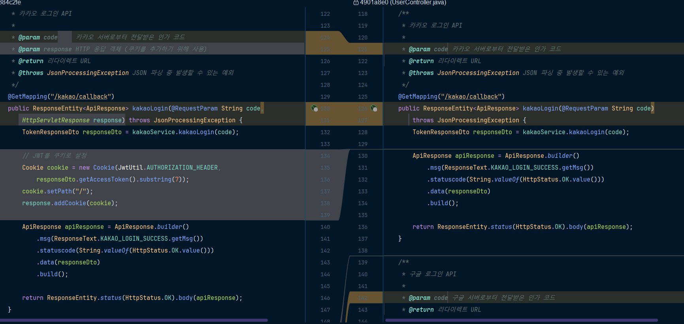
Task: Click 'ApiResponse.builder()' in right pane
Action: tap(542, 156)
